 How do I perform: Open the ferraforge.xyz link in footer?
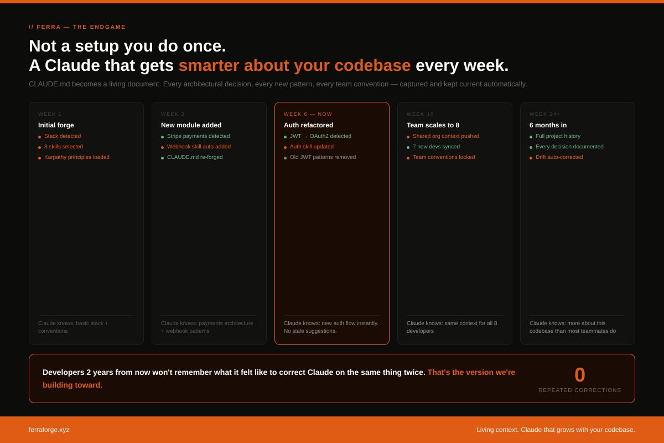point(49,430)
